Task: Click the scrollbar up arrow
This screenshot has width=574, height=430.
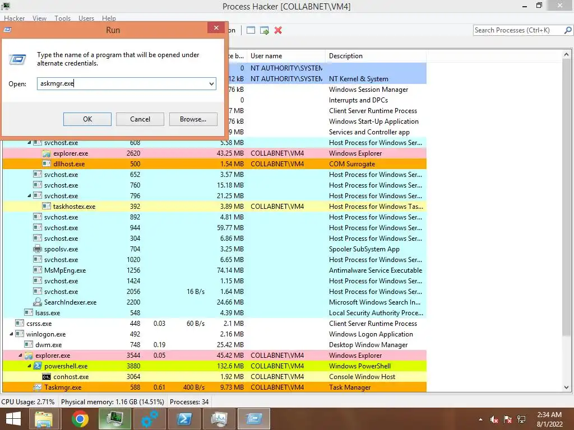Action: (566, 54)
